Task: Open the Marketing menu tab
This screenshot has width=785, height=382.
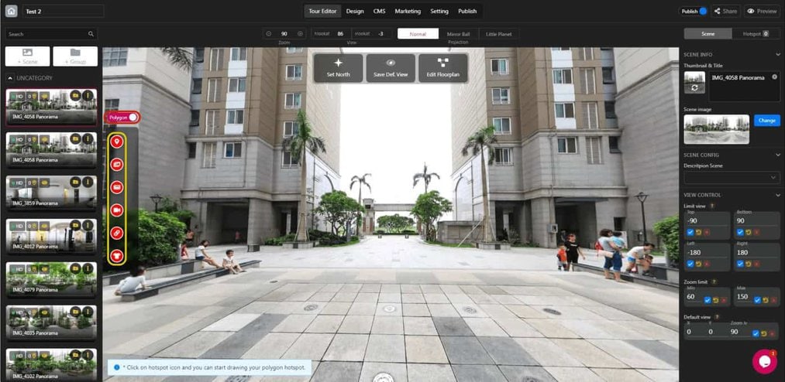Action: coord(408,11)
